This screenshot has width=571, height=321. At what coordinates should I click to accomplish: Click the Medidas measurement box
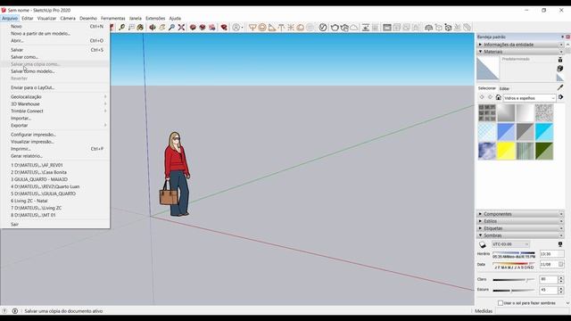point(532,311)
